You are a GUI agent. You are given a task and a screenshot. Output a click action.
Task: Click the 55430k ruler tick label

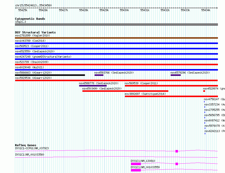pyautogui.click(x=124, y=10)
